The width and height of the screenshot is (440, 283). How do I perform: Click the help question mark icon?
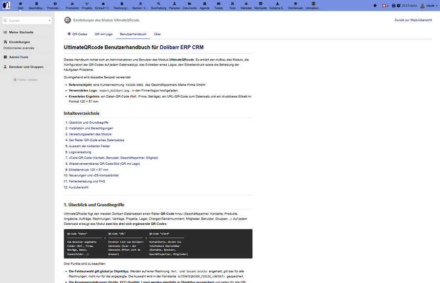click(x=398, y=5)
